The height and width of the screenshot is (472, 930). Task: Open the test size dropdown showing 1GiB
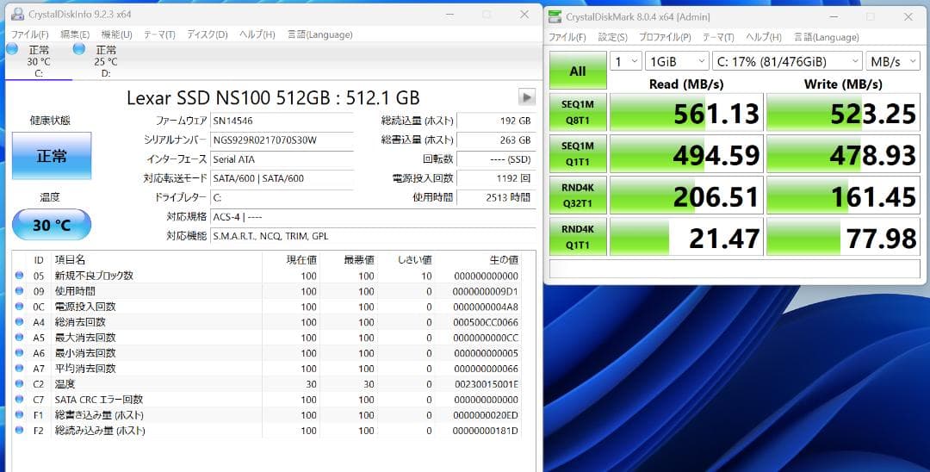(x=677, y=61)
